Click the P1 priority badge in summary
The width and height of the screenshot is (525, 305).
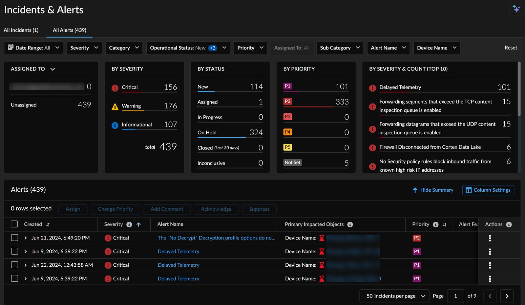[287, 86]
